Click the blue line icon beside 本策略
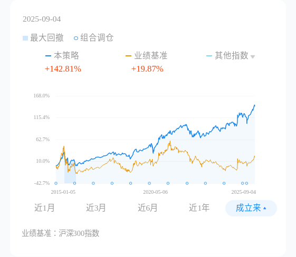The image size is (296, 257). 48,56
